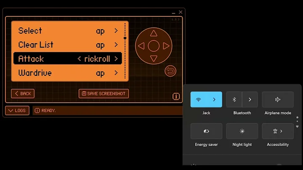This screenshot has height=170, width=303.
Task: Expand the Wi-Fi networks chevron
Action: [x=214, y=99]
